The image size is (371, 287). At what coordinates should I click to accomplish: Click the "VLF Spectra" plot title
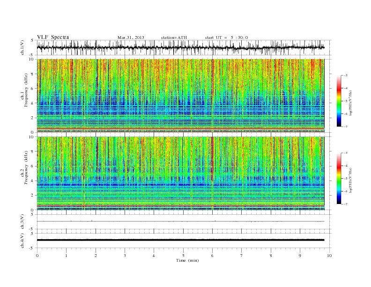click(x=53, y=37)
